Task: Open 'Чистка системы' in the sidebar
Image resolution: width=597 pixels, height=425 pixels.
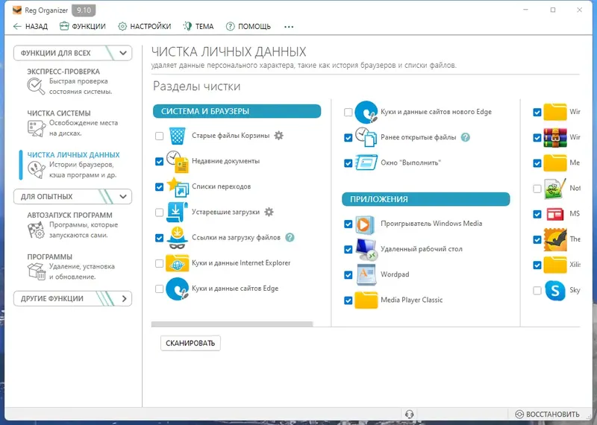Action: [72, 123]
